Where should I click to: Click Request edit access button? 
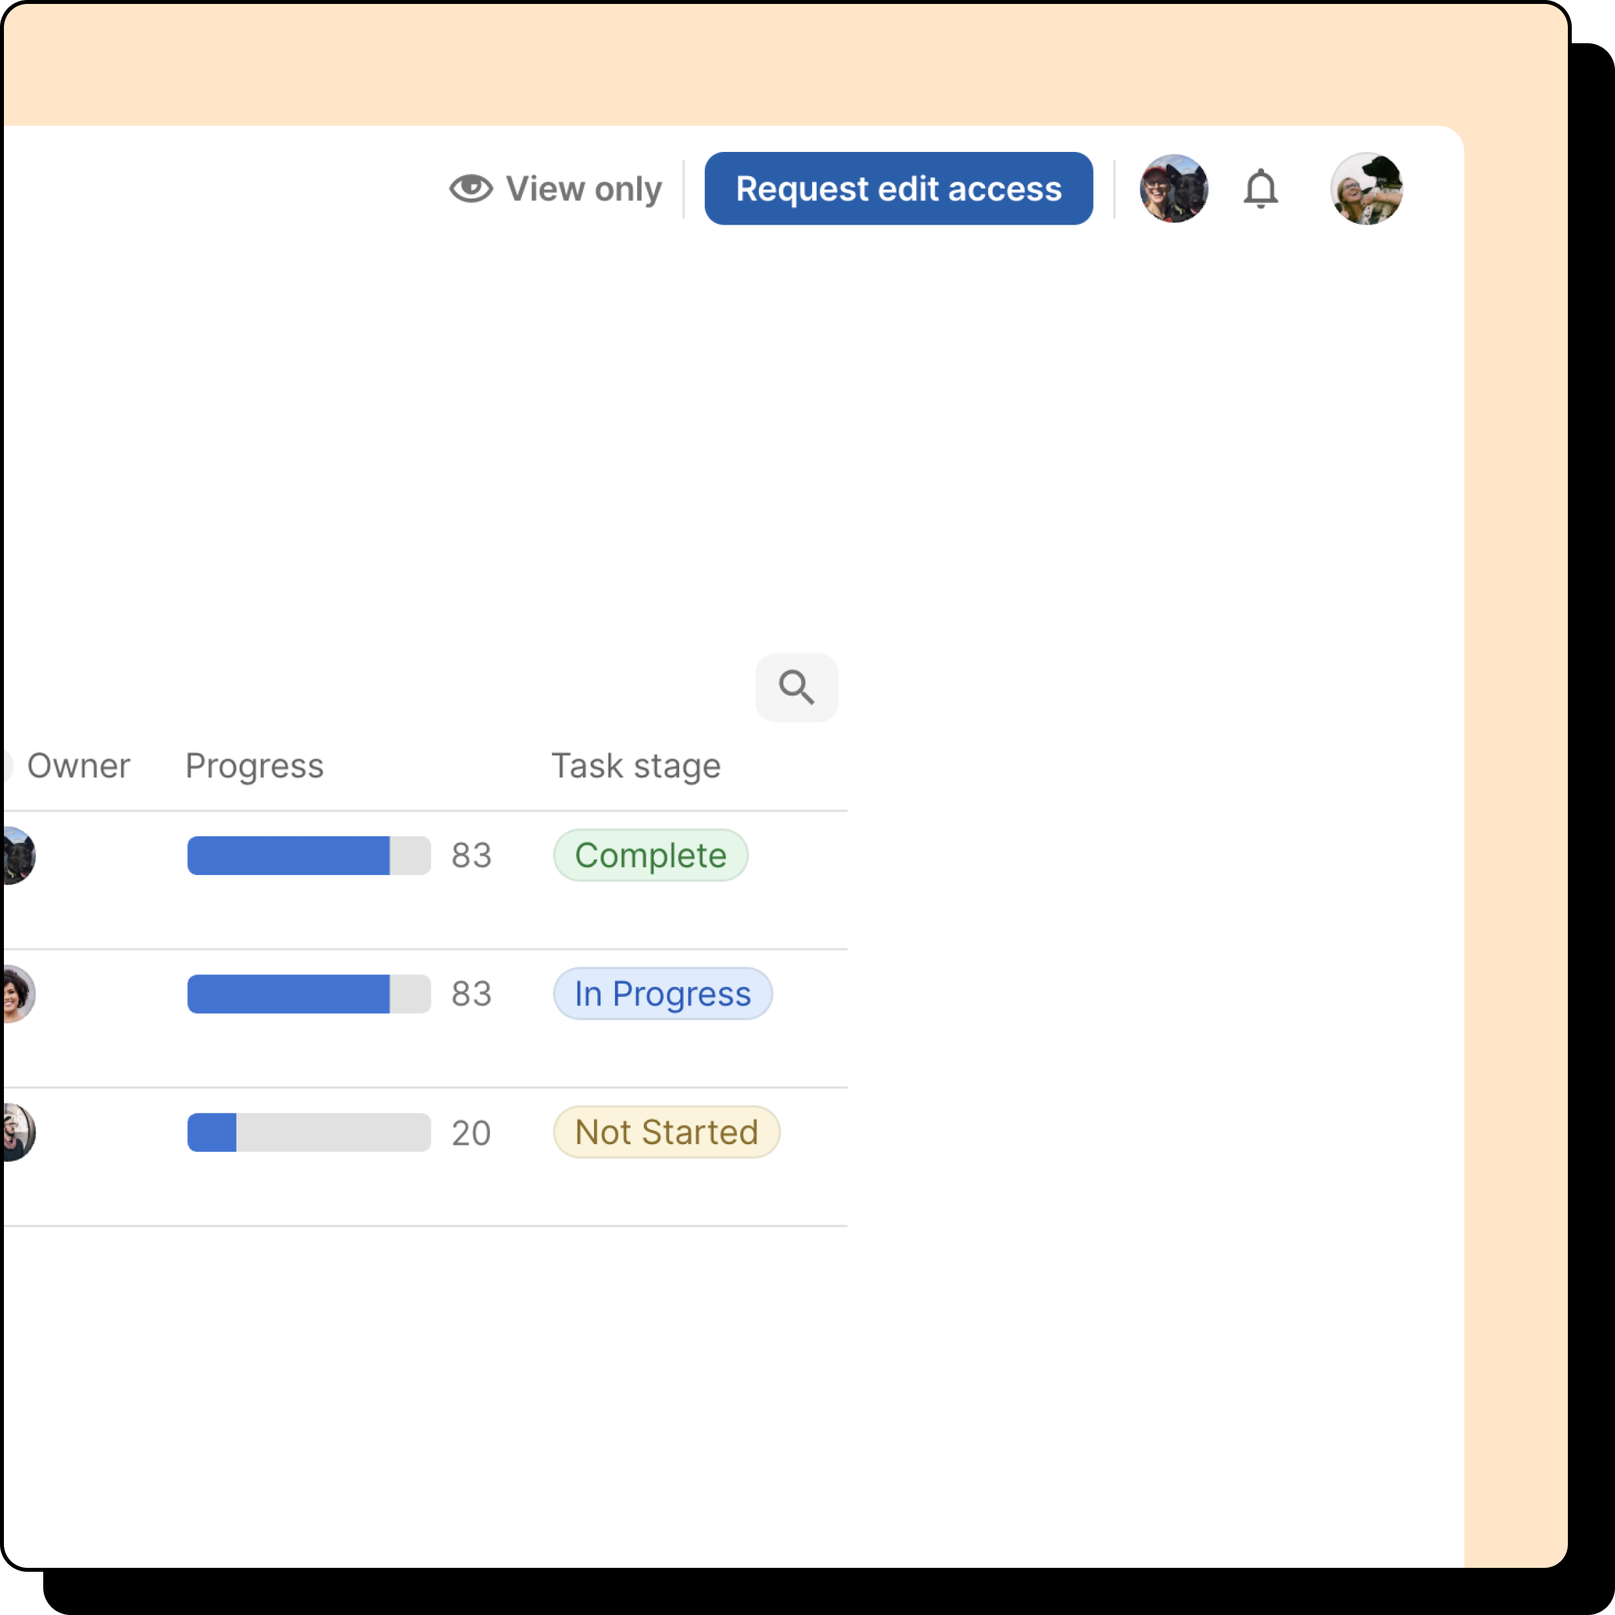click(x=898, y=189)
